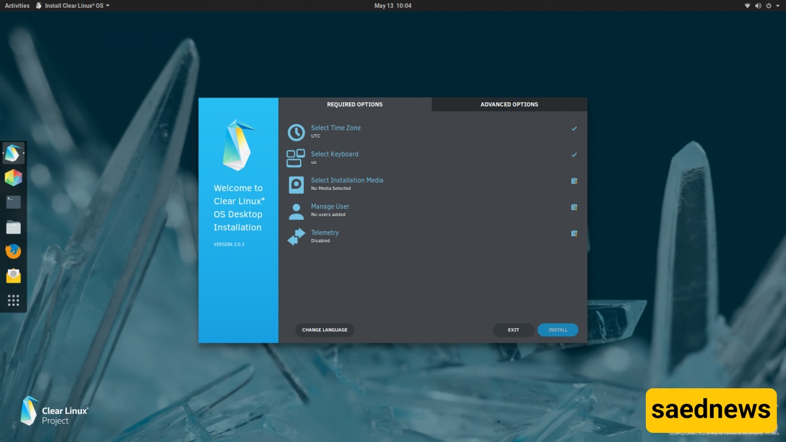Open the mail client in dock
Screen dimensions: 786x442
click(x=13, y=276)
